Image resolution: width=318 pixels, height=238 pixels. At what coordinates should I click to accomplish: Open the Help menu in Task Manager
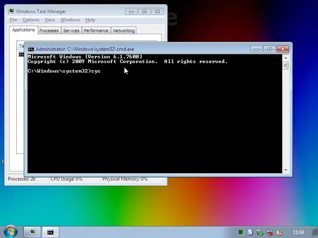(x=90, y=20)
